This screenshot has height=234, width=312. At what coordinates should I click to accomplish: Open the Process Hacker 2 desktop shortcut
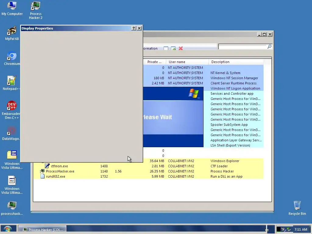click(x=36, y=10)
